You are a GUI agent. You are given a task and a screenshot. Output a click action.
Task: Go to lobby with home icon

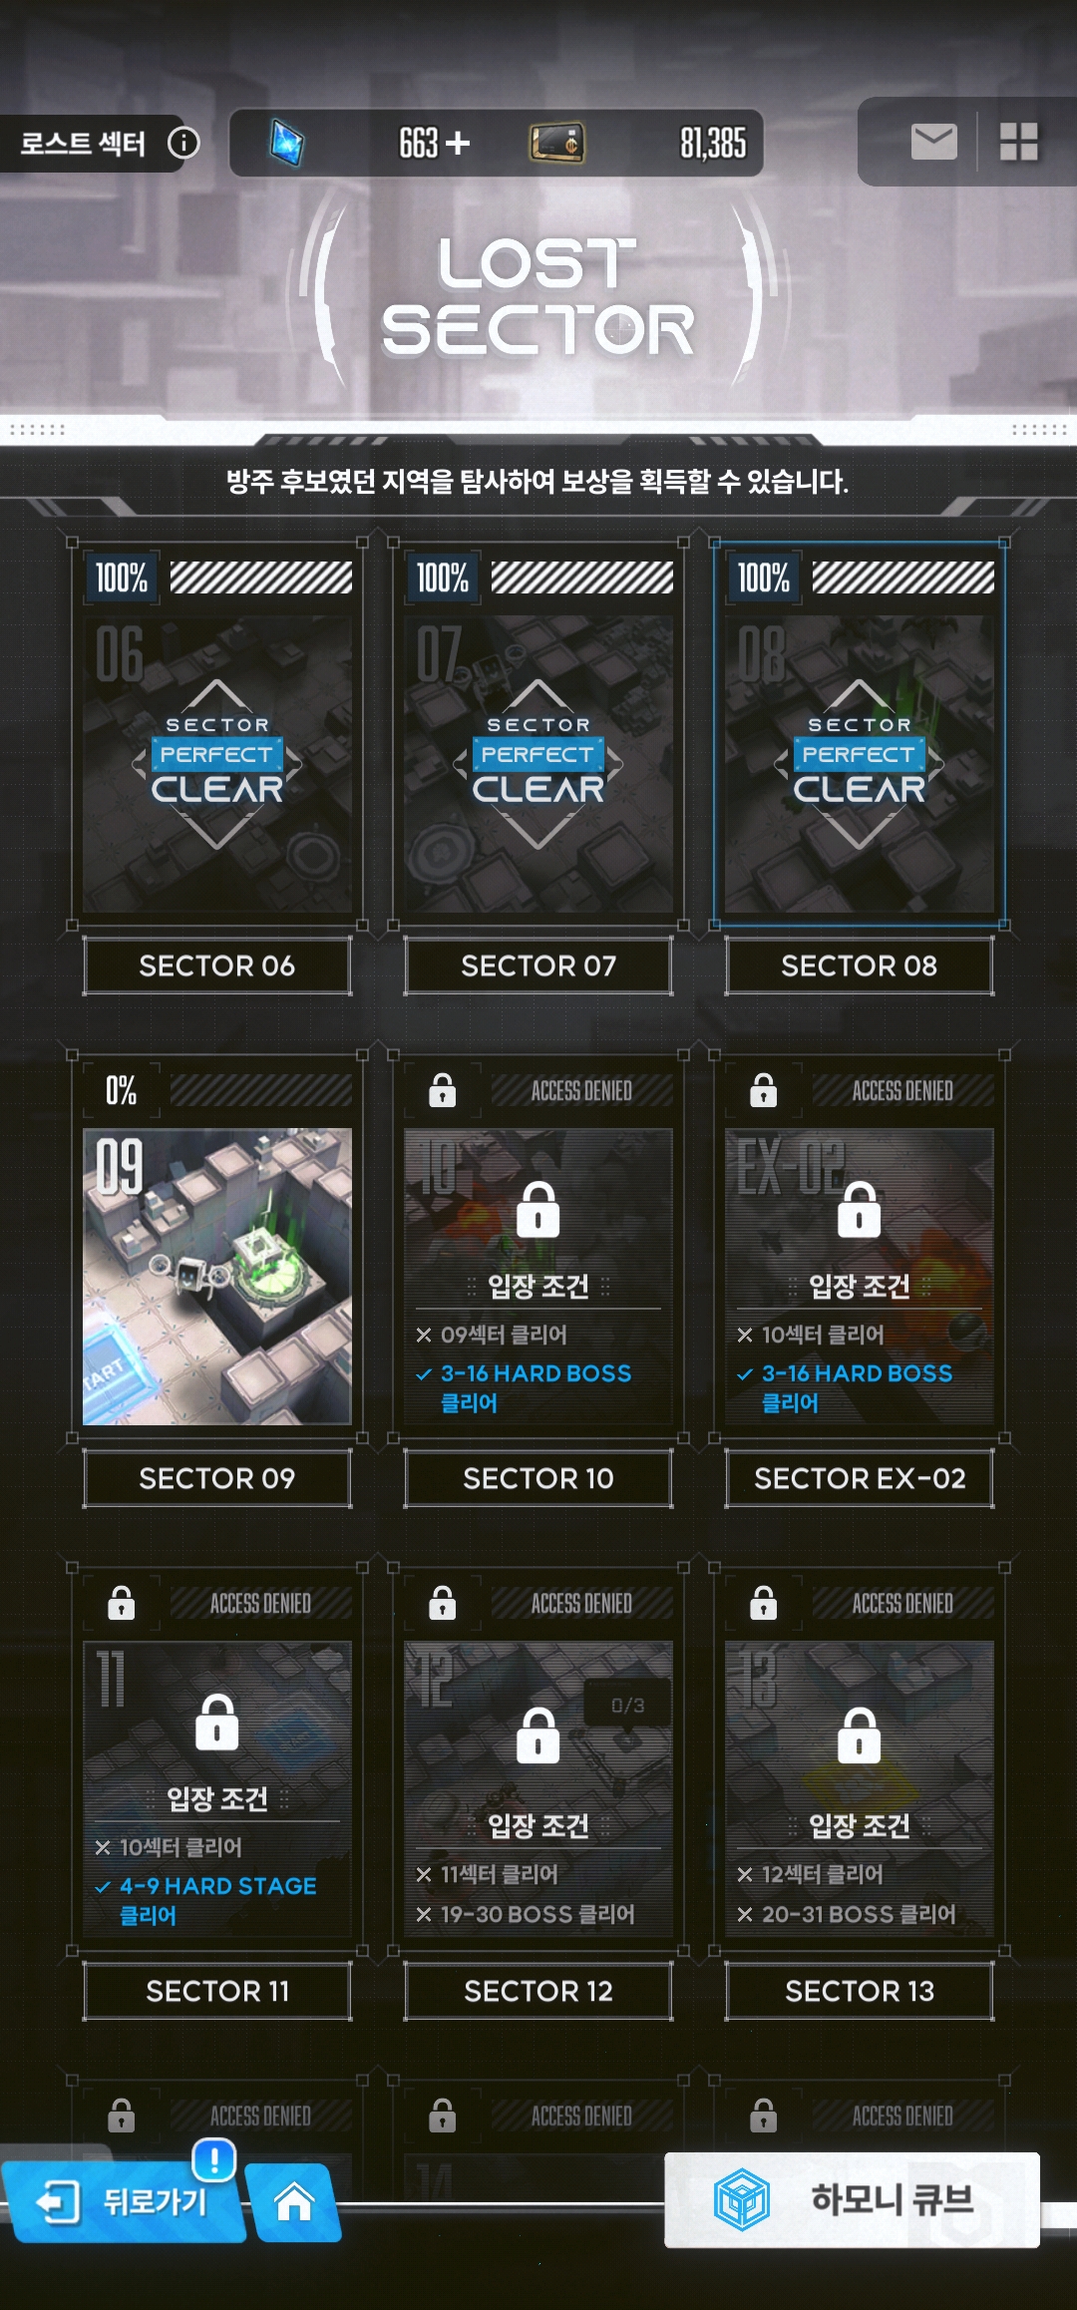pos(293,2202)
